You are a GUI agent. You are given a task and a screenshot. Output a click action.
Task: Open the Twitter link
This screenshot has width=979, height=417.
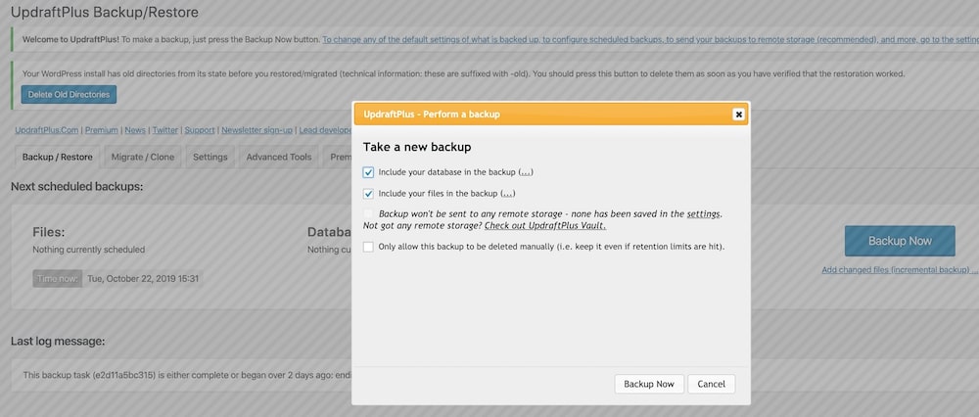click(x=164, y=129)
